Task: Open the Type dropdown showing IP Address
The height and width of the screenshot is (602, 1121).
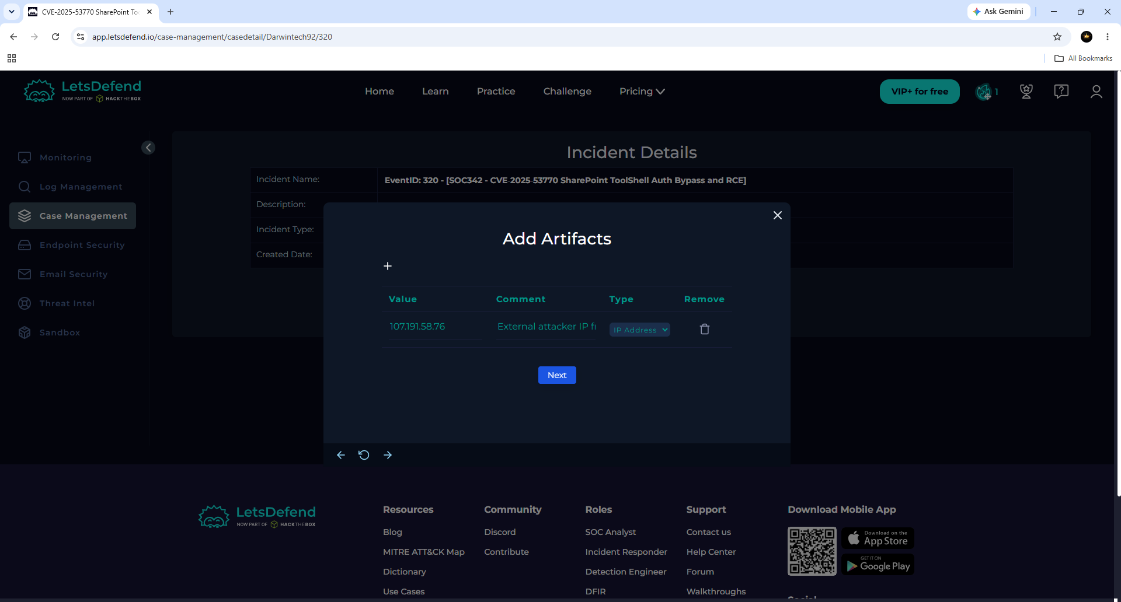Action: (640, 330)
